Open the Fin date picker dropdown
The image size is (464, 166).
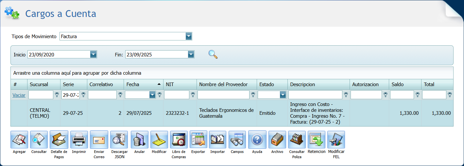pos(191,54)
